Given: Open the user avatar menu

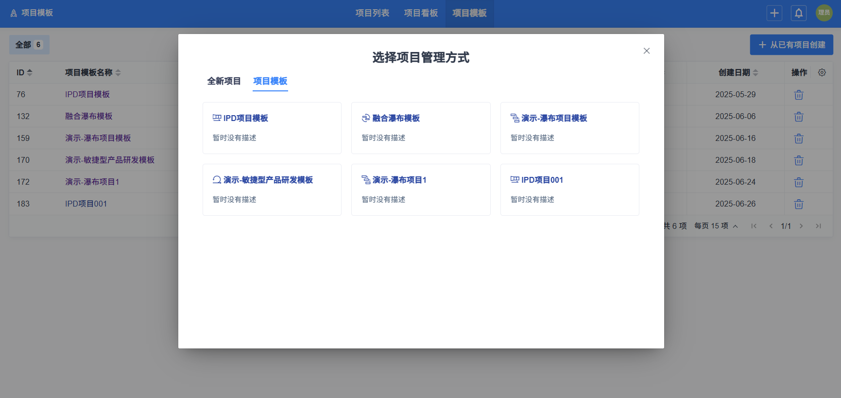Looking at the screenshot, I should pyautogui.click(x=824, y=13).
